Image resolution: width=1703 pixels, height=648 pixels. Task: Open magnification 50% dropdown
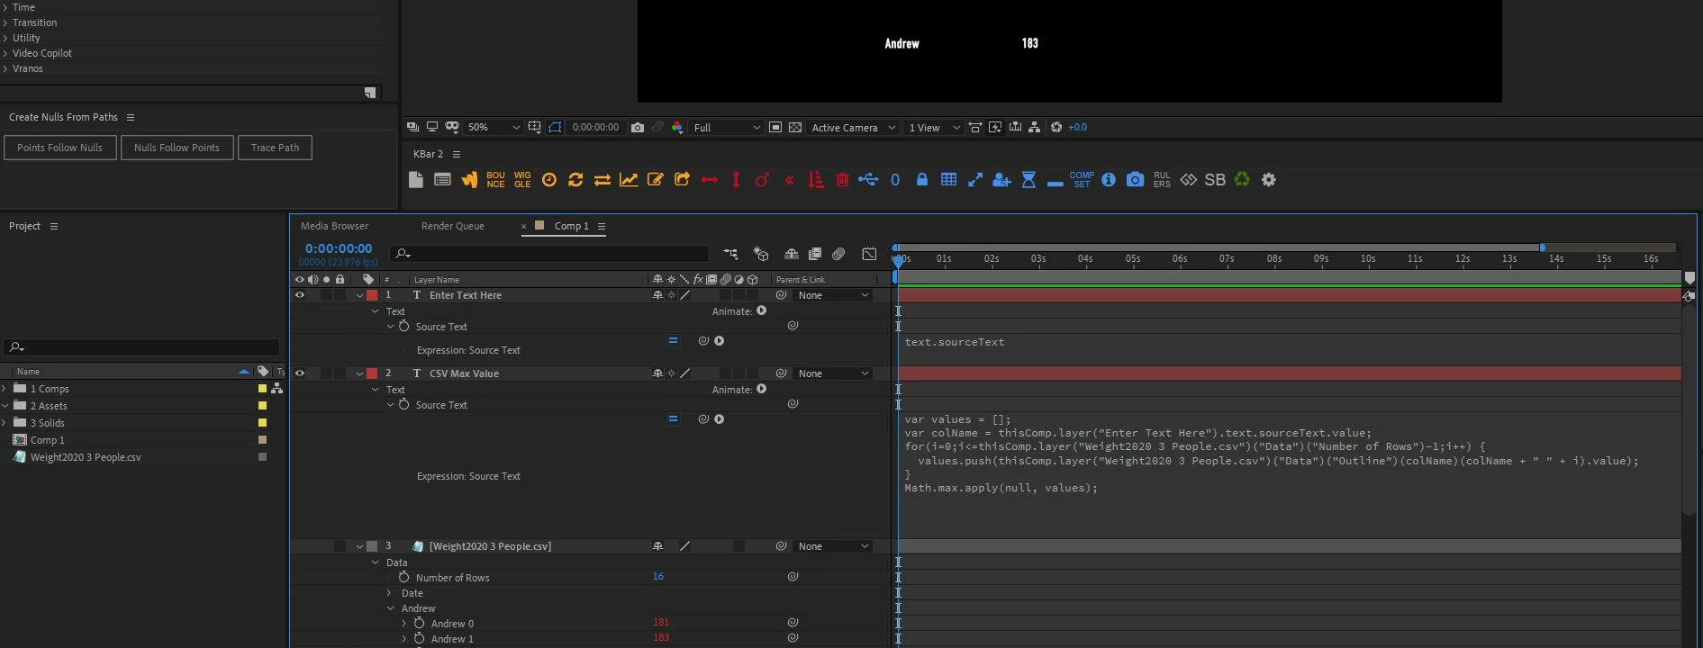tap(494, 128)
